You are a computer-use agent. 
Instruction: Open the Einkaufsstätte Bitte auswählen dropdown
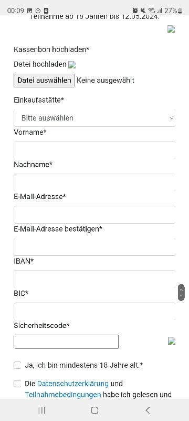point(95,118)
